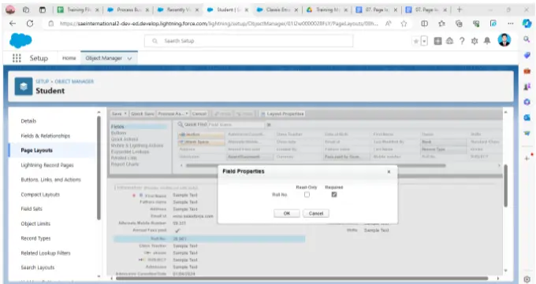Select Fields palette category
This screenshot has height=284, width=536.
pos(117,127)
